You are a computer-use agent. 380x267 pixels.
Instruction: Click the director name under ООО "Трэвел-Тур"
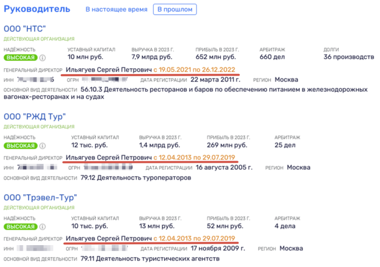(x=109, y=238)
